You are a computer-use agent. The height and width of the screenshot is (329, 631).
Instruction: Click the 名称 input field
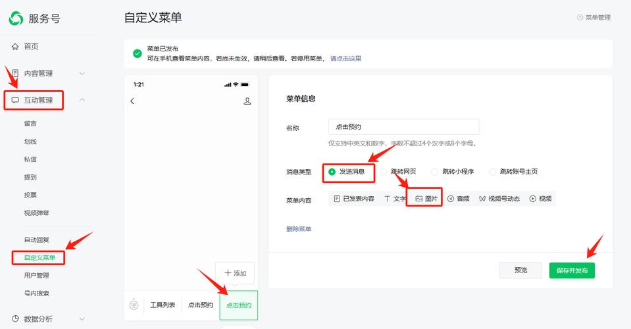point(403,127)
